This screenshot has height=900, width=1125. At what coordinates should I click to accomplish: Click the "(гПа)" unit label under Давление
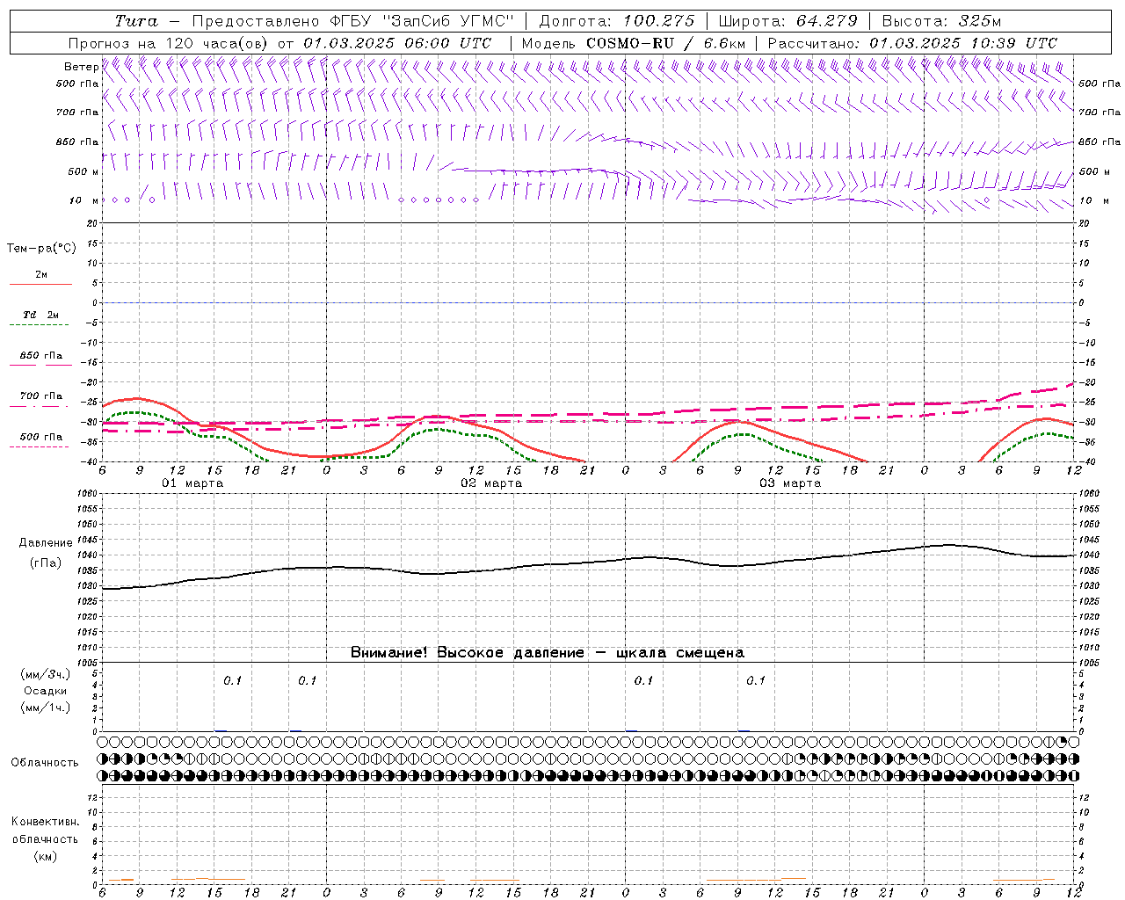click(x=46, y=562)
